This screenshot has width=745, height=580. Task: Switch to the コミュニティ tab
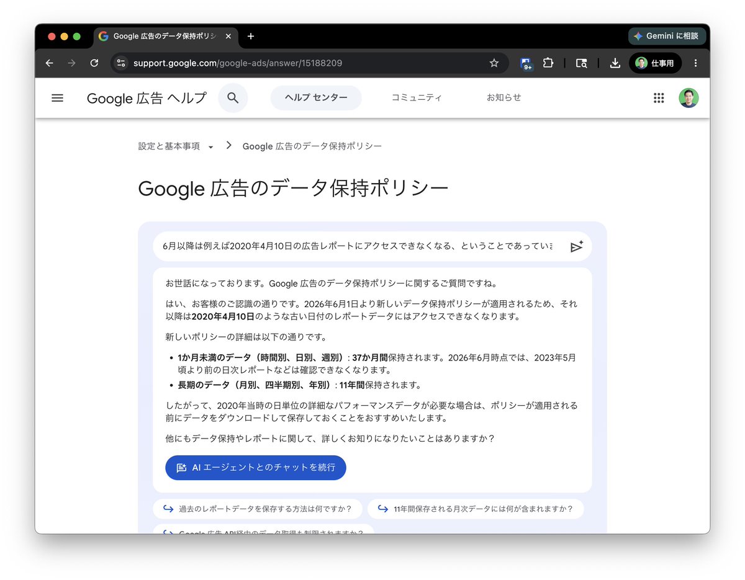tap(417, 97)
